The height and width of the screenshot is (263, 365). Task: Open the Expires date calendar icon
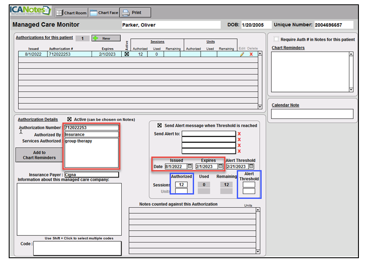pyautogui.click(x=221, y=166)
